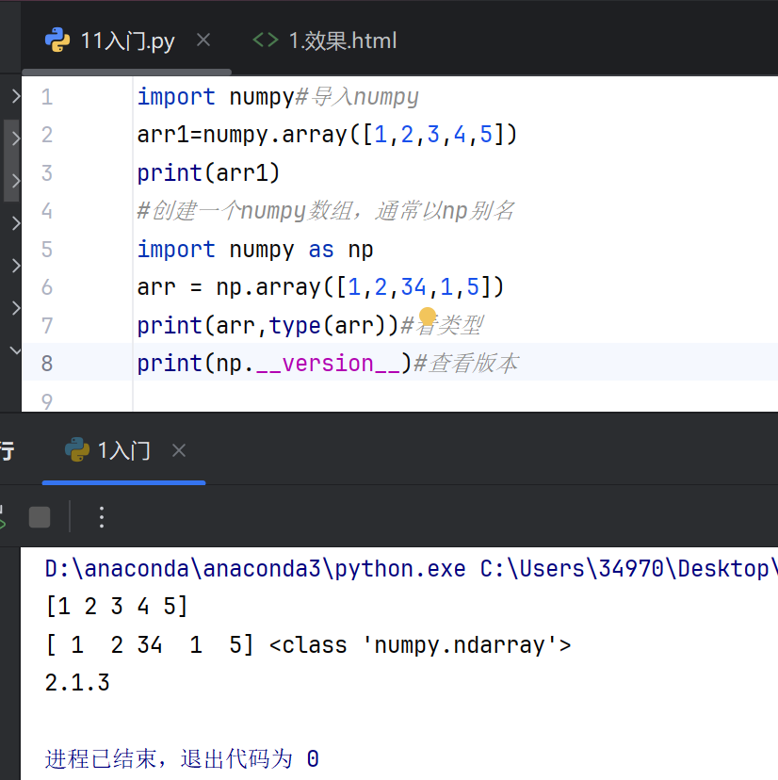Screen dimensions: 778x780
Task: Expand the sidebar chevron beside line 6
Action: coord(15,308)
